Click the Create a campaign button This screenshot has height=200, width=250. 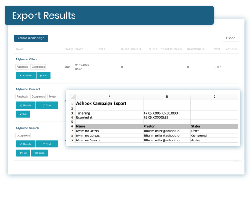coord(31,38)
